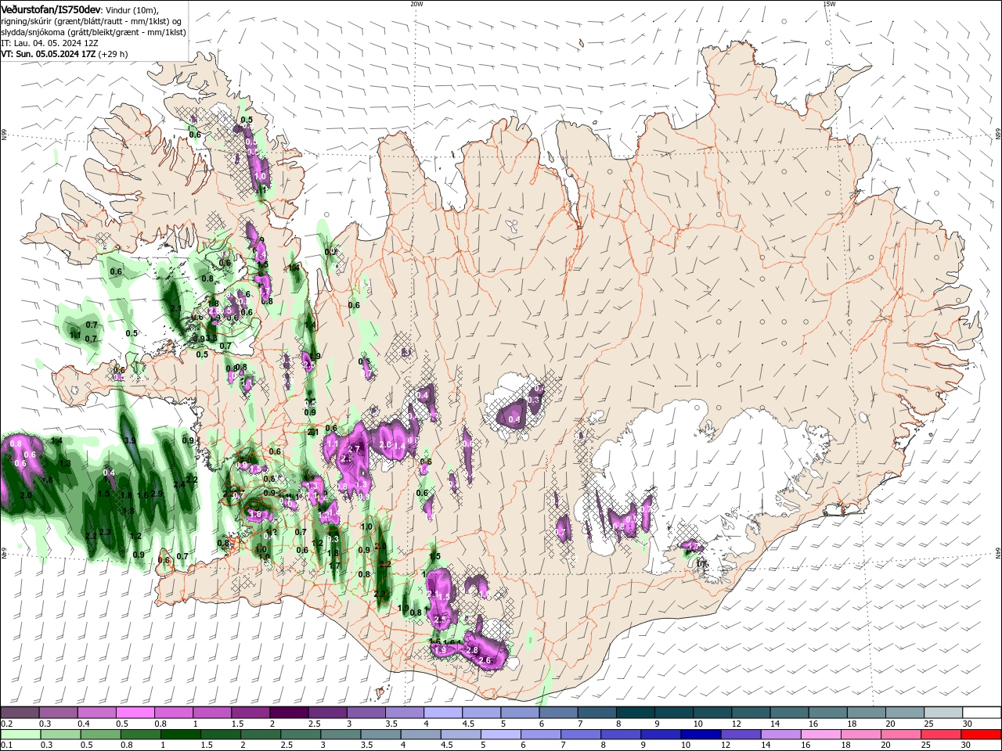
Task: Click the 'VT: Sun. 05.05.2024 17Z' valid time line
Action: (64, 54)
